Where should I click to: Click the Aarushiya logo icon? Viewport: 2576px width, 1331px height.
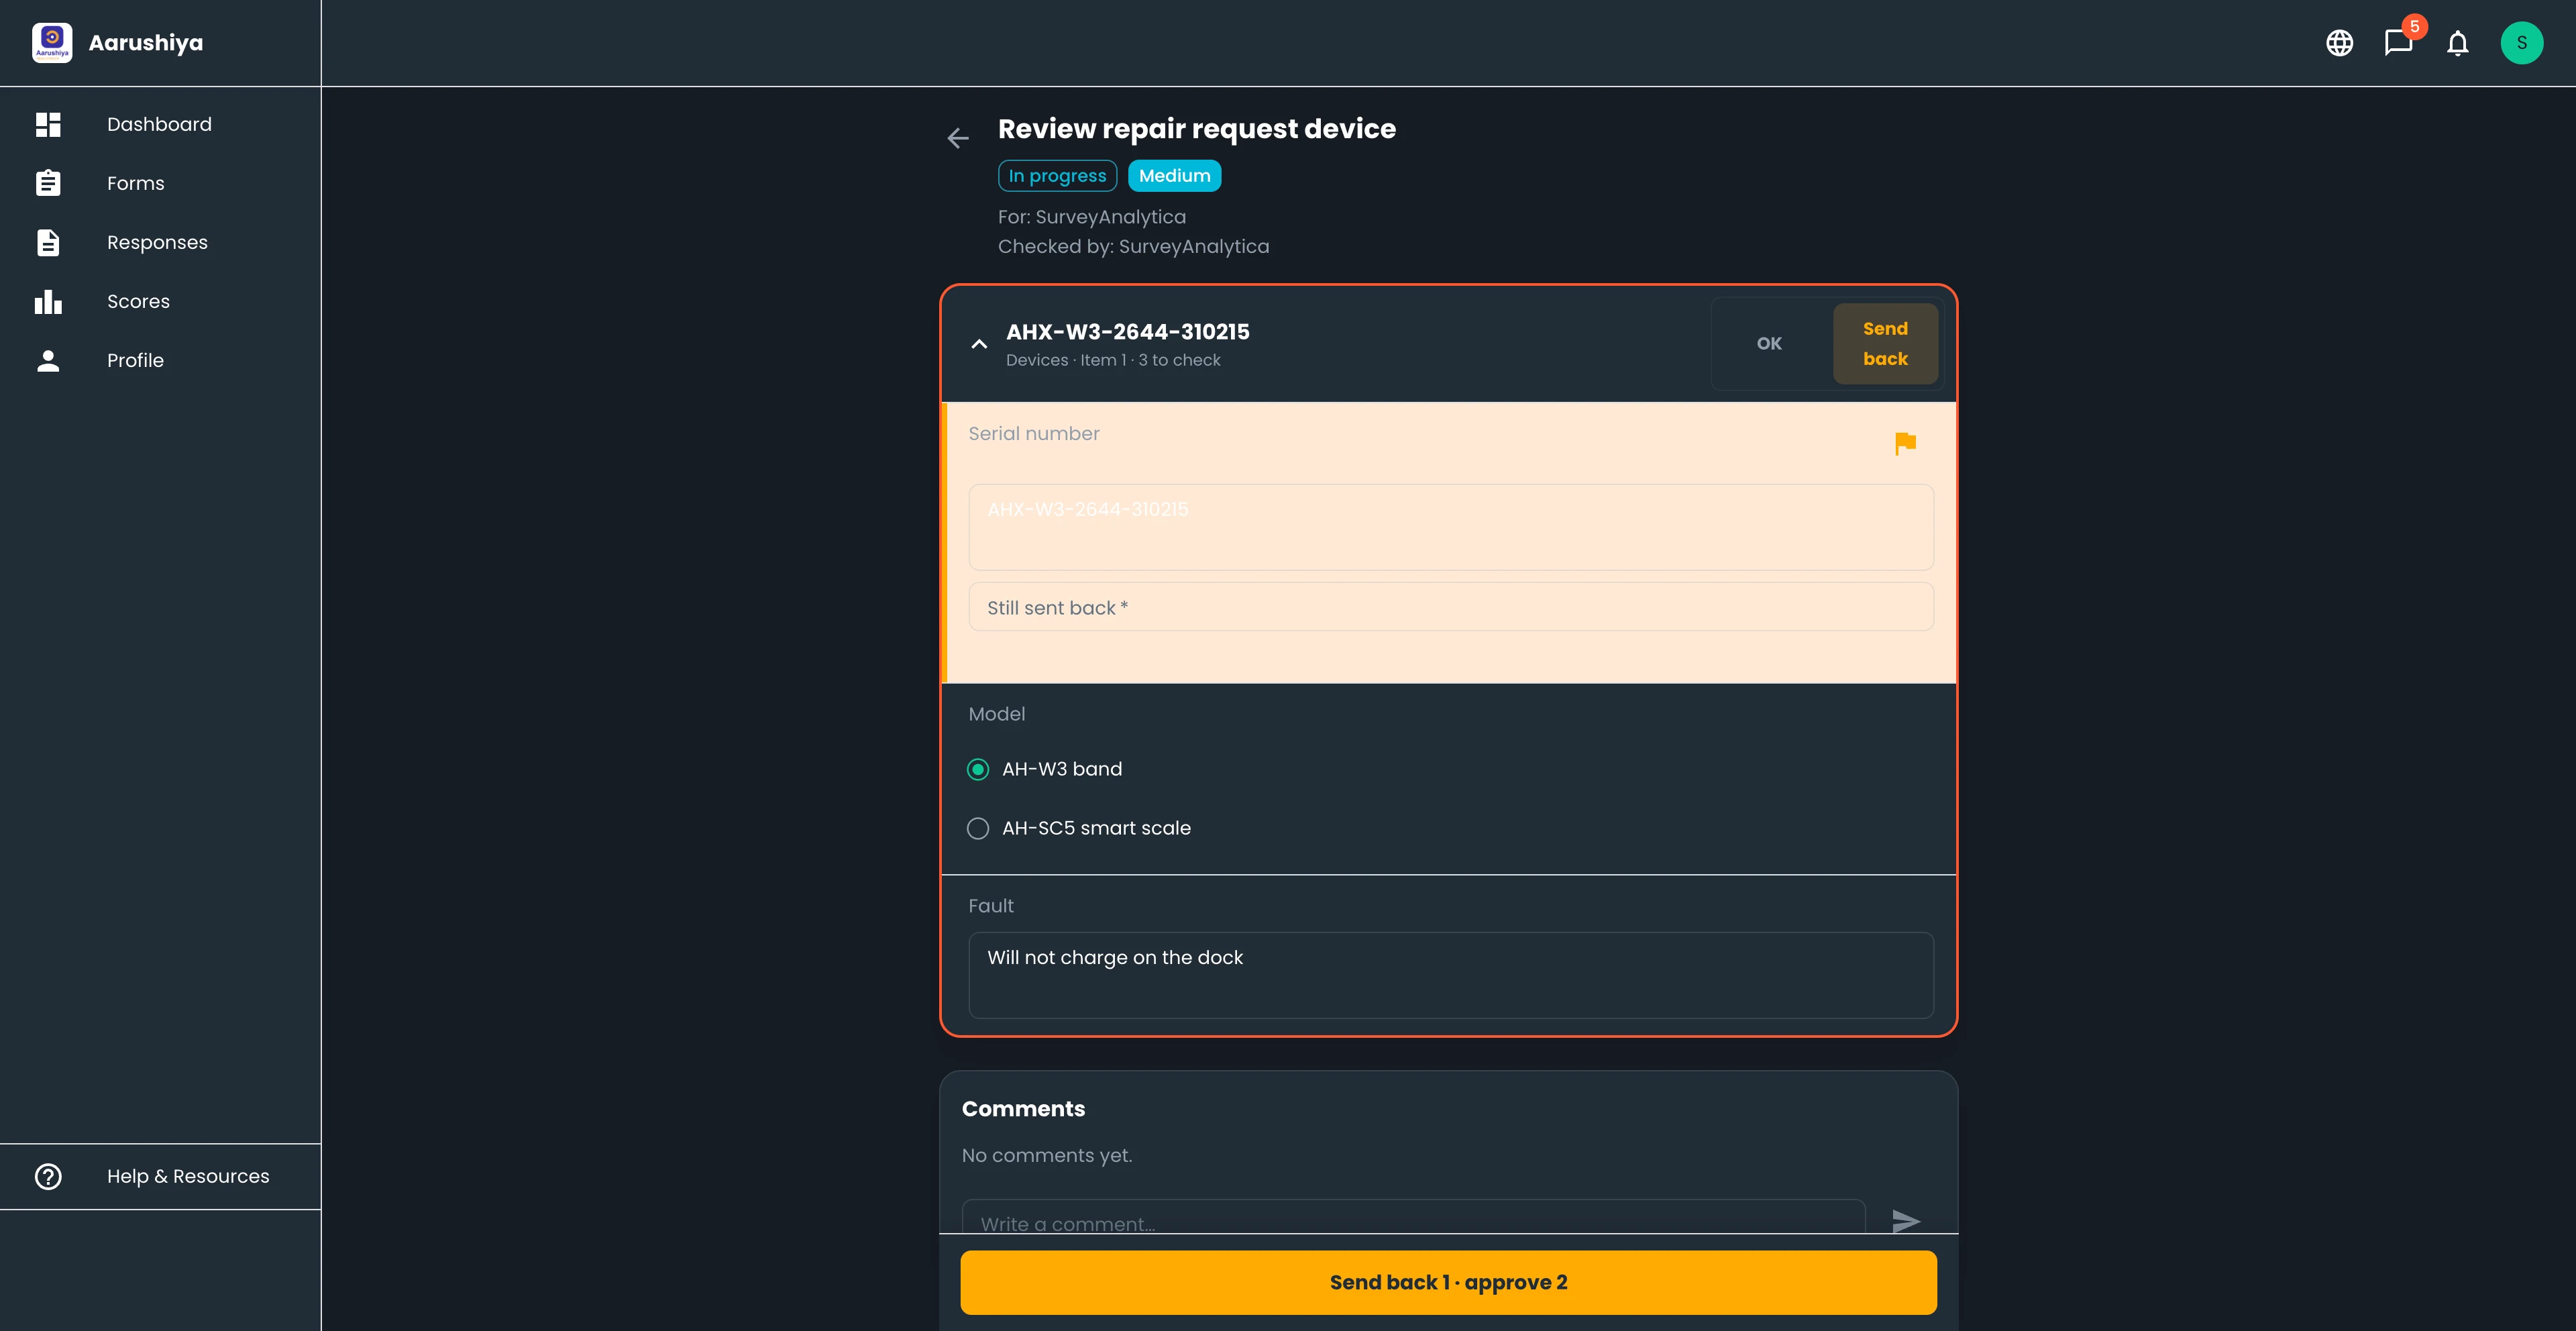[52, 43]
